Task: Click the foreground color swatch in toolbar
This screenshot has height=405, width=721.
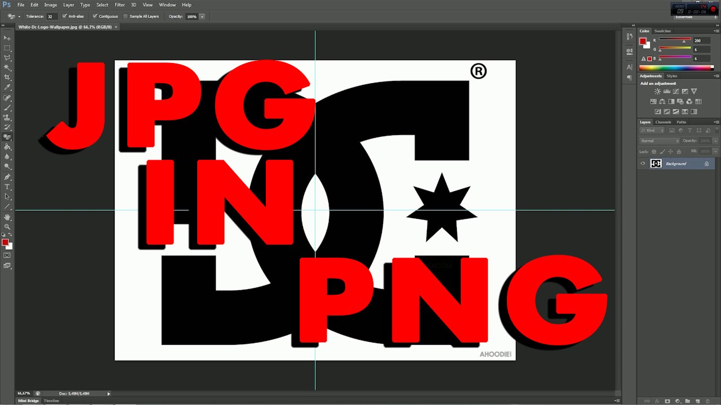Action: coord(5,242)
